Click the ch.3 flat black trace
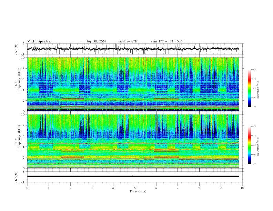This screenshot has width=273, height=211. pyautogui.click(x=133, y=177)
